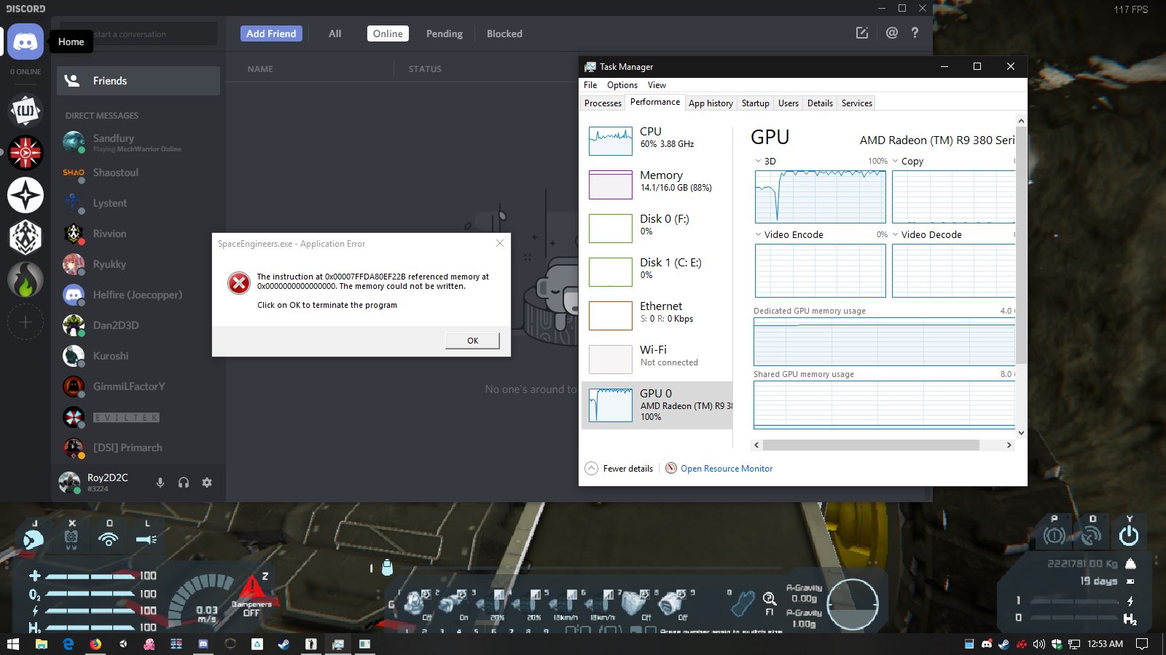1166x655 pixels.
Task: Open the Video Decode engine dropdown
Action: point(896,235)
